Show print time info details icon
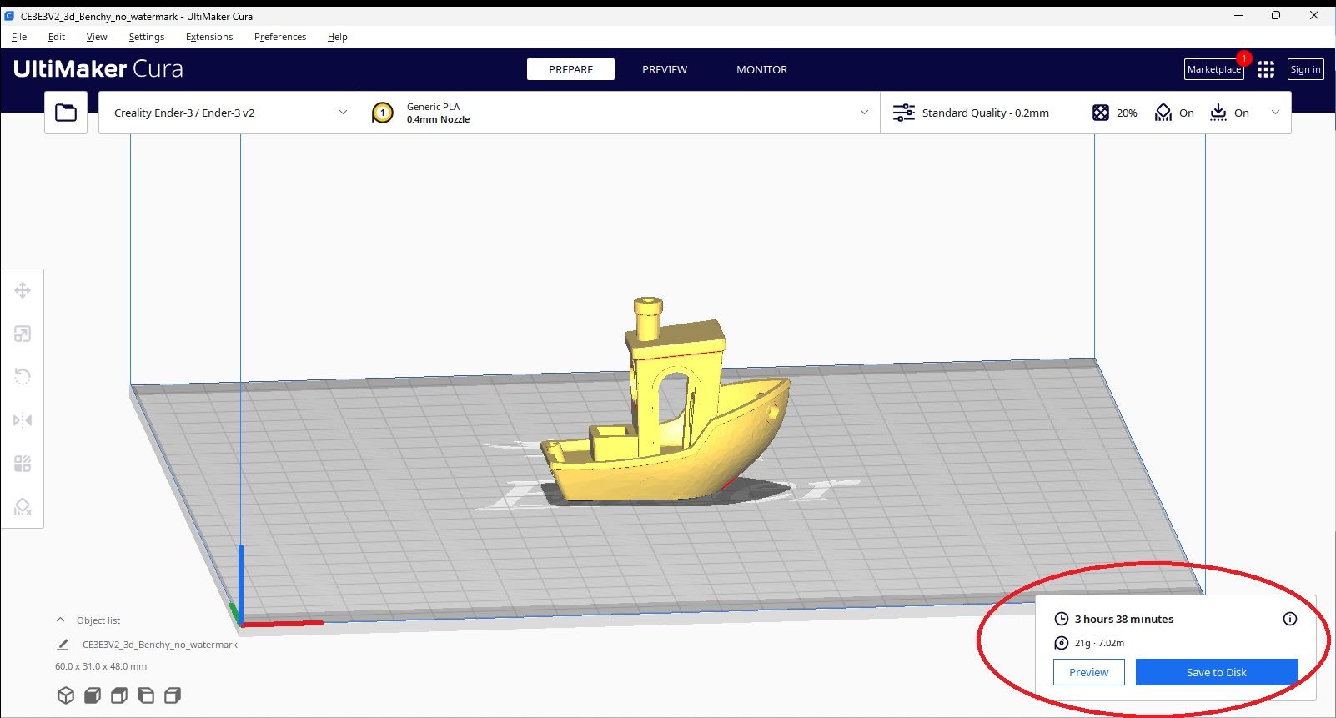This screenshot has height=718, width=1336. pyautogui.click(x=1290, y=619)
